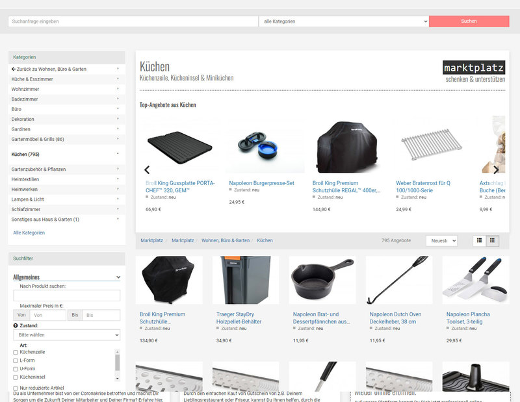Check the Küchenzeile checkbox
The width and height of the screenshot is (520, 402).
pyautogui.click(x=15, y=352)
